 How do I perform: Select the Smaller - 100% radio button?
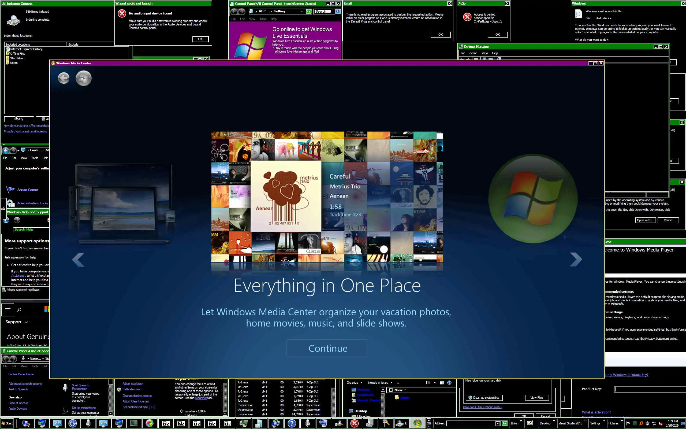(182, 411)
